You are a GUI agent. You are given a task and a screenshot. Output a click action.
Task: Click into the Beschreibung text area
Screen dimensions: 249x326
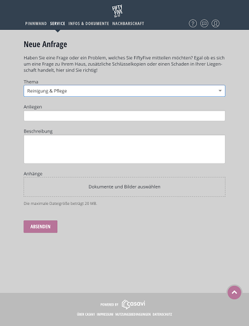click(x=124, y=149)
